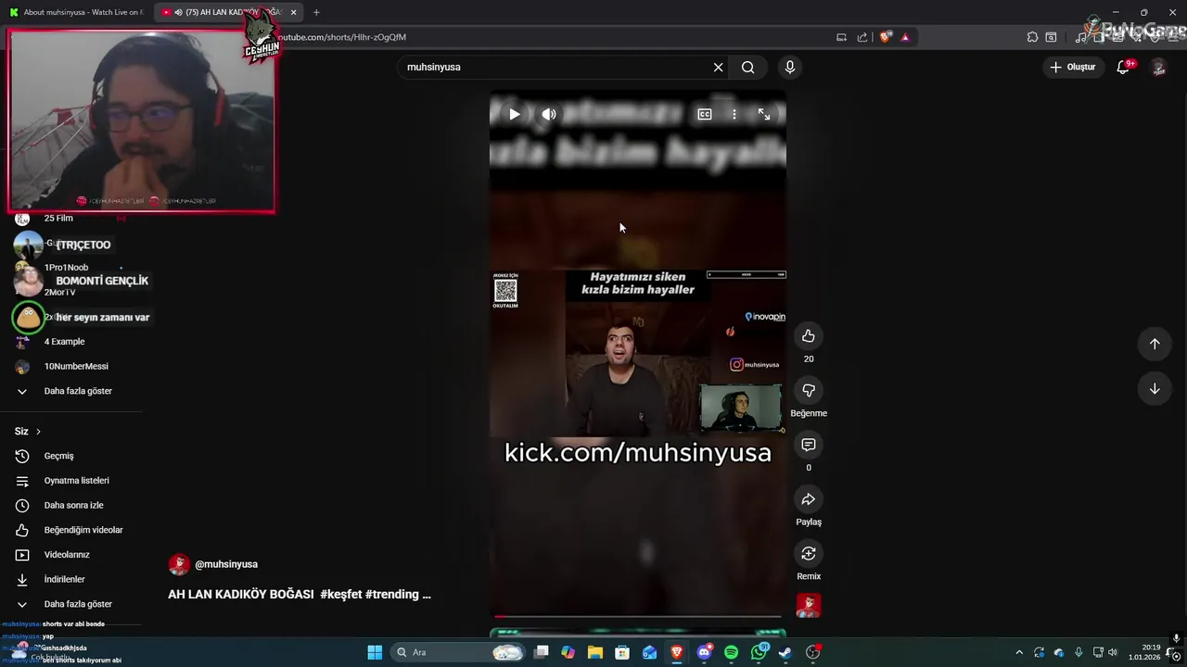Image resolution: width=1187 pixels, height=667 pixels.
Task: Switch to the About muhsinyusa Kick tab
Action: coord(77,12)
